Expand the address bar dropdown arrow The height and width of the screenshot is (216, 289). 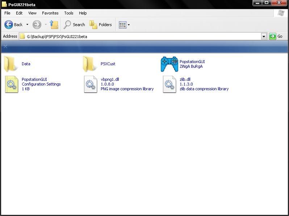(x=264, y=36)
